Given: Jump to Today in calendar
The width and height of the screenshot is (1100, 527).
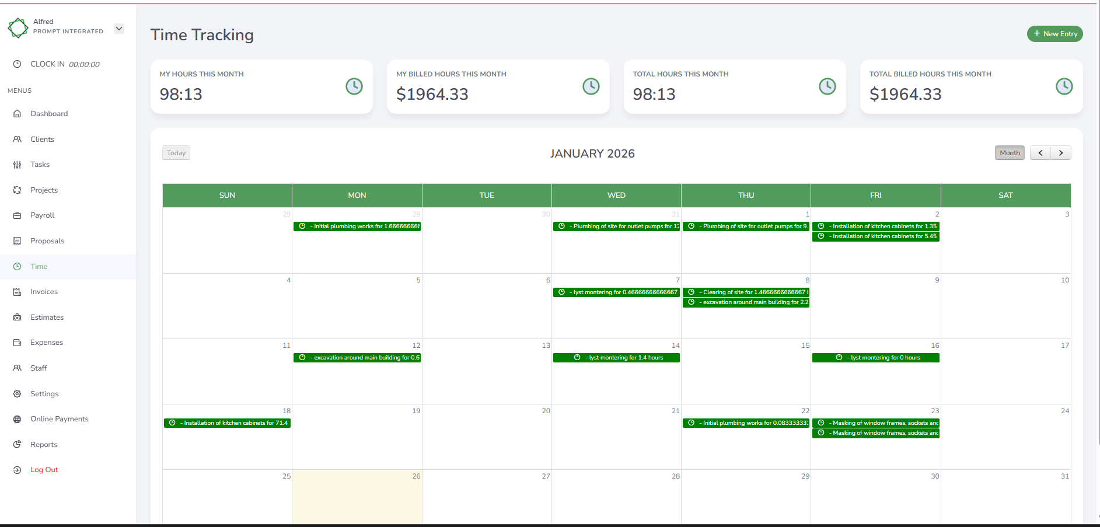Looking at the screenshot, I should [x=176, y=153].
